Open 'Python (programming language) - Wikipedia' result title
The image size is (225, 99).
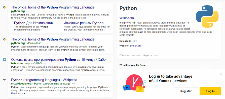pyautogui.click(x=44, y=80)
